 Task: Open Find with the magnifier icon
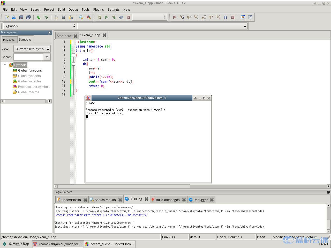81,17
